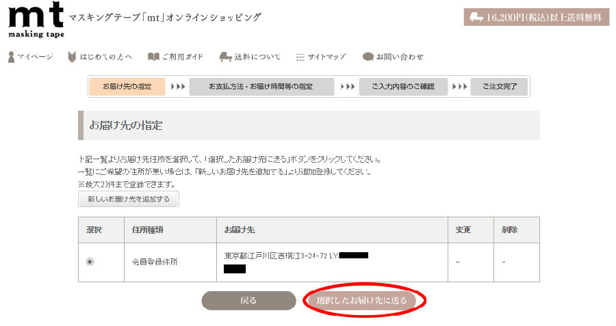The width and height of the screenshot is (616, 326).
Task: Click 新しいお届け先を追加する button
Action: pyautogui.click(x=129, y=199)
